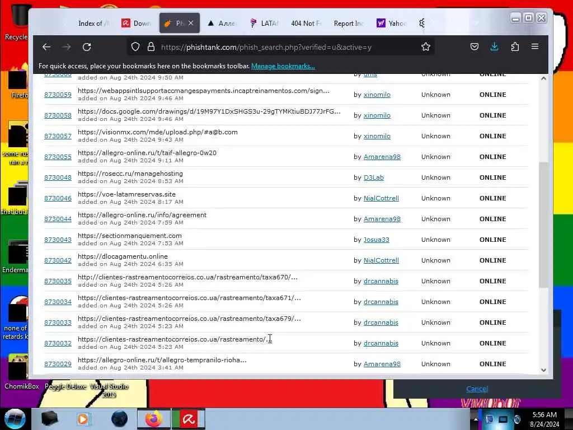Open the Avira icon in the taskbar

click(189, 419)
